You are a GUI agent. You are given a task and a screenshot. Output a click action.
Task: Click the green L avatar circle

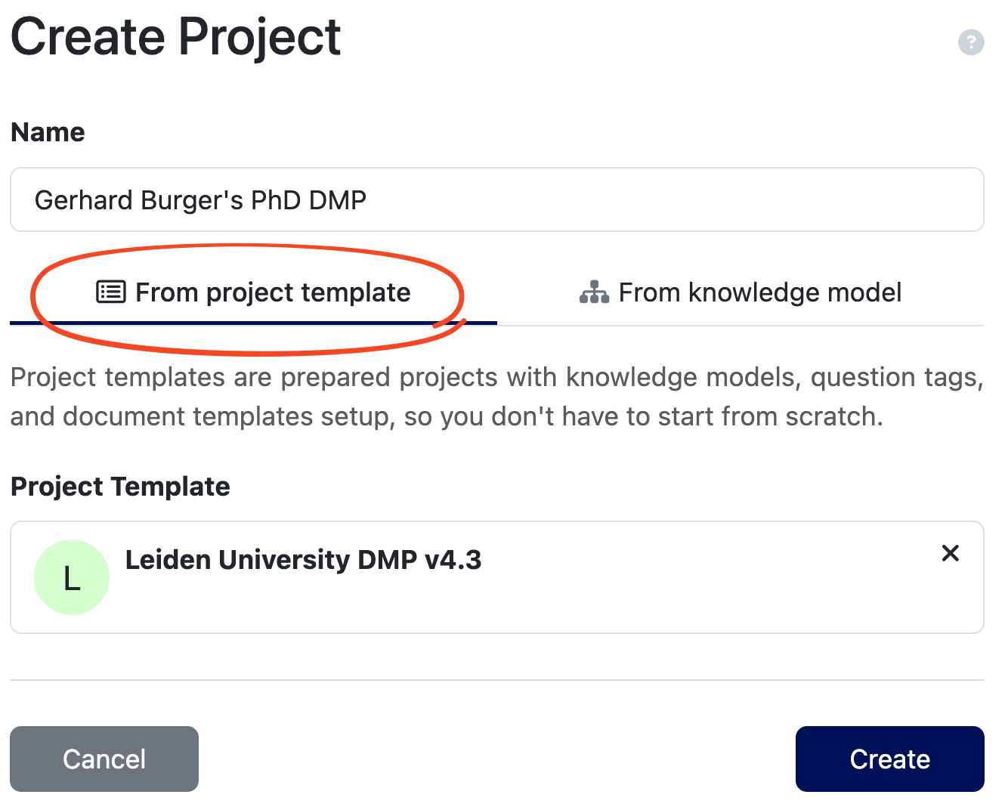pos(72,577)
